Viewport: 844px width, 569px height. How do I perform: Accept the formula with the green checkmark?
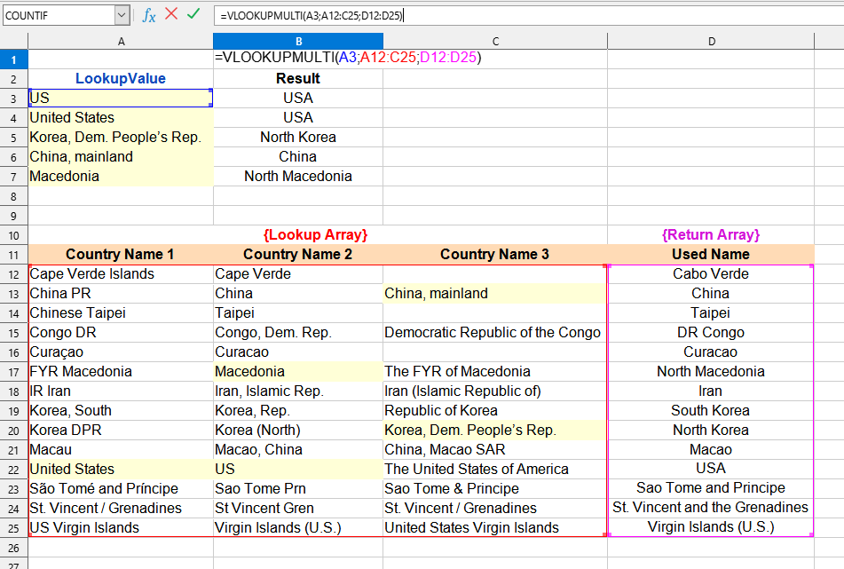[193, 14]
